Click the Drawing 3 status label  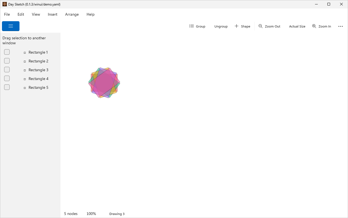click(117, 214)
